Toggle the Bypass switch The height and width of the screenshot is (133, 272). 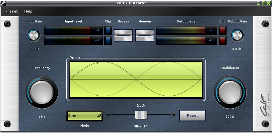coord(123,35)
